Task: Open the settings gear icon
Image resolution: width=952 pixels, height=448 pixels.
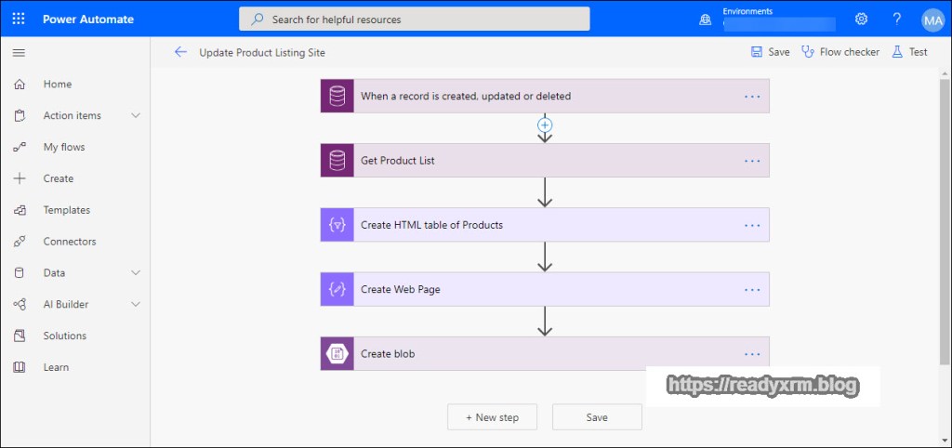Action: (x=861, y=19)
